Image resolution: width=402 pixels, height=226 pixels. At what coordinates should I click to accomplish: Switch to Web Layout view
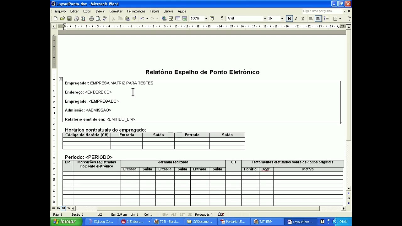click(58, 208)
